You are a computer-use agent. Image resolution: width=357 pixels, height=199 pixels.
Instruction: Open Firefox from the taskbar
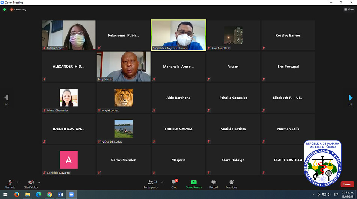coord(17,195)
